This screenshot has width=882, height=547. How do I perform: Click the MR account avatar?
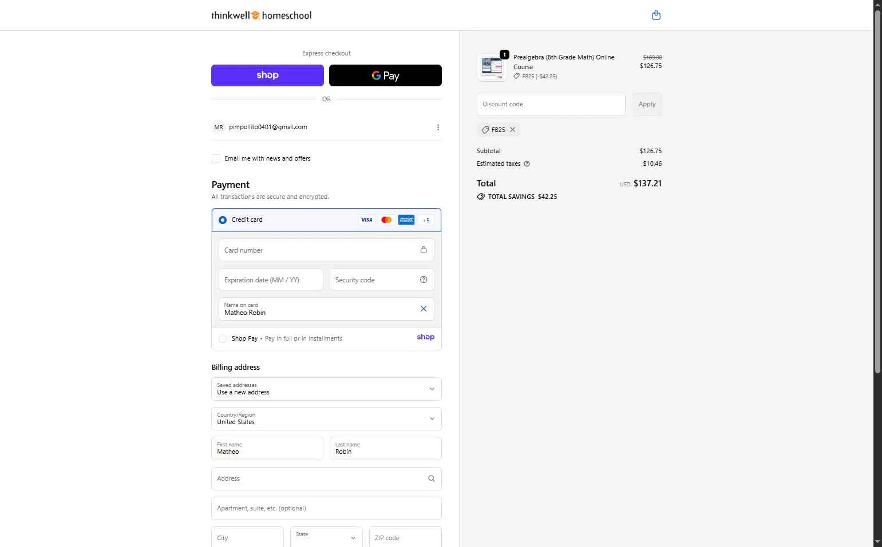point(219,127)
